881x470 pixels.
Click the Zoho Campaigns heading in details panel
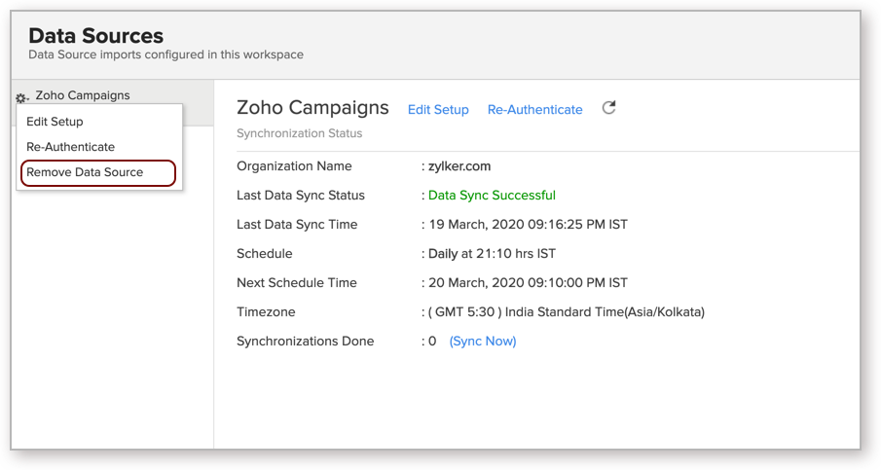point(312,107)
